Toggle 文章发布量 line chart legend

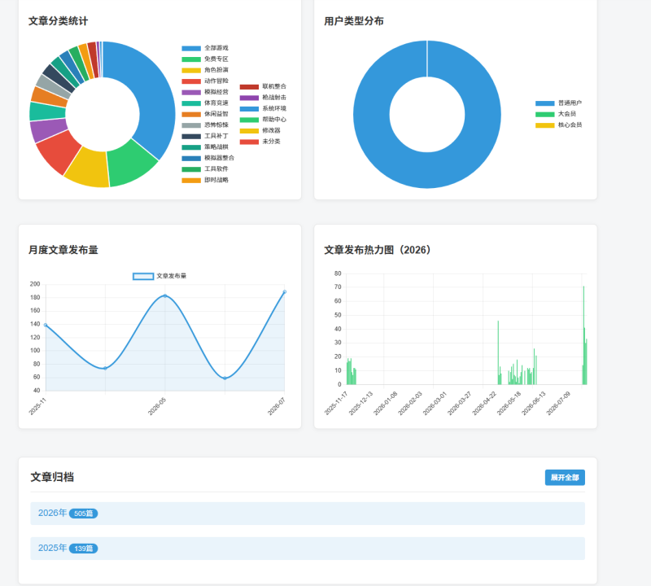click(159, 276)
